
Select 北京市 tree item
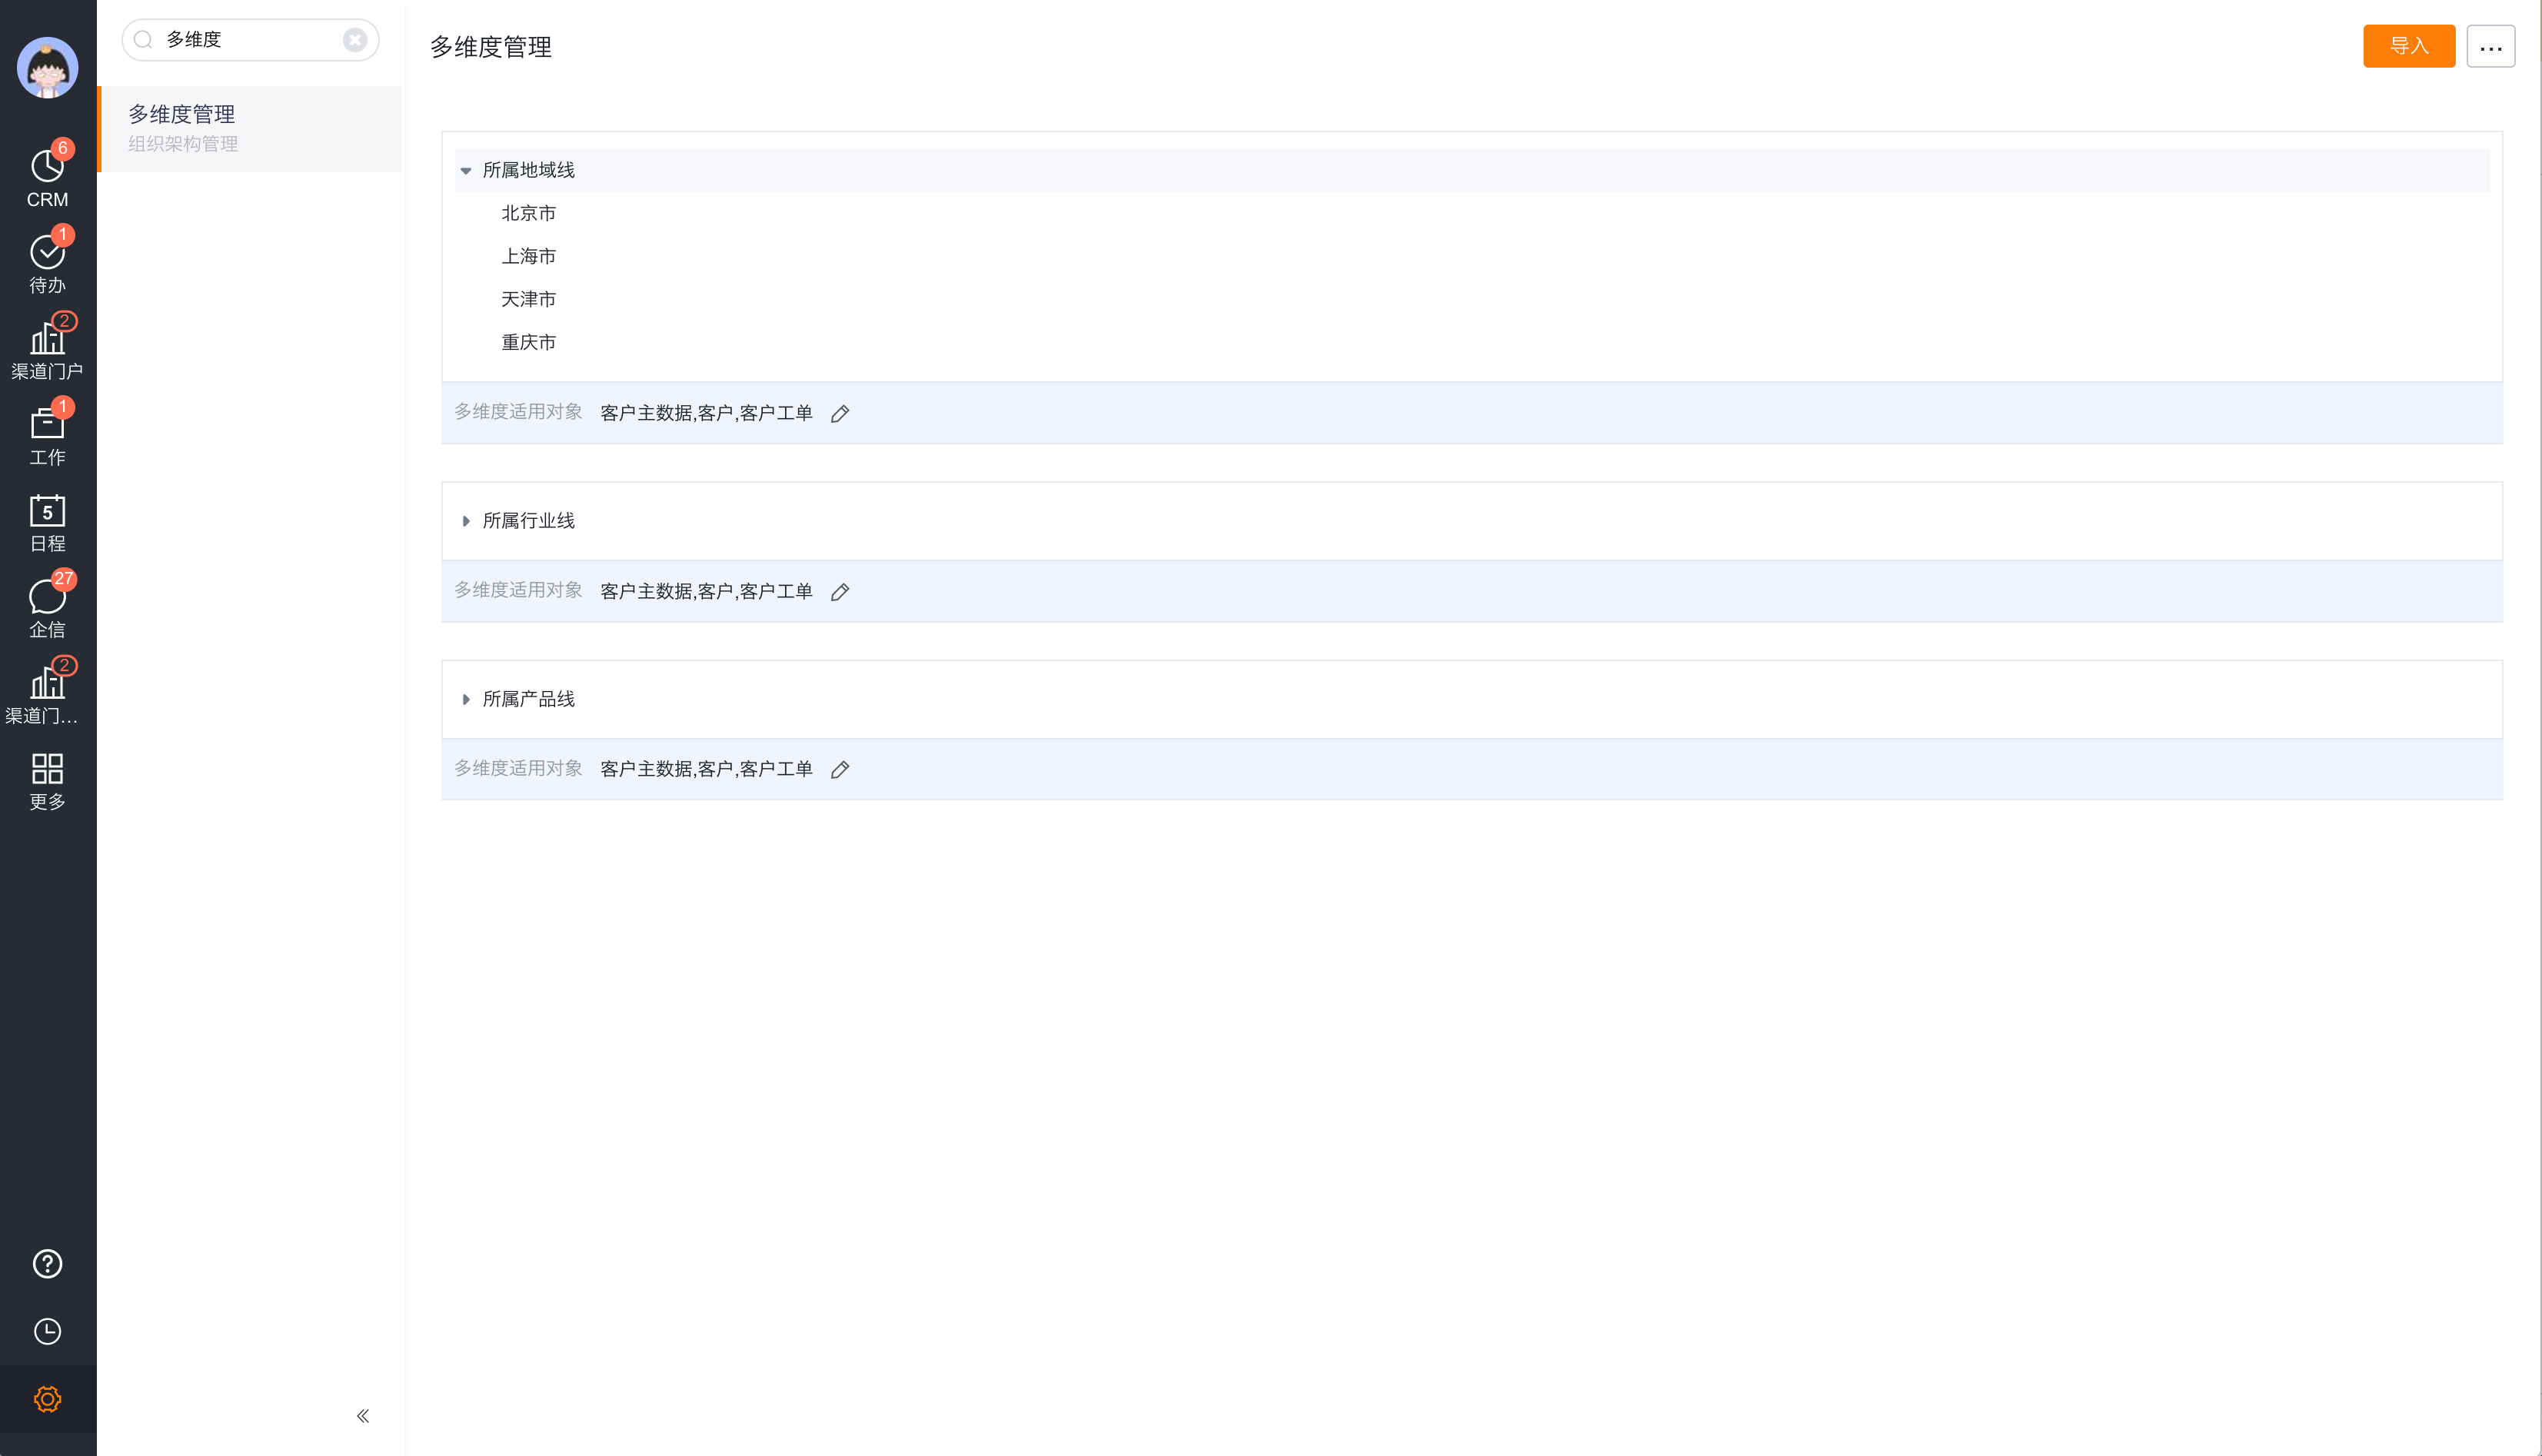click(x=527, y=213)
